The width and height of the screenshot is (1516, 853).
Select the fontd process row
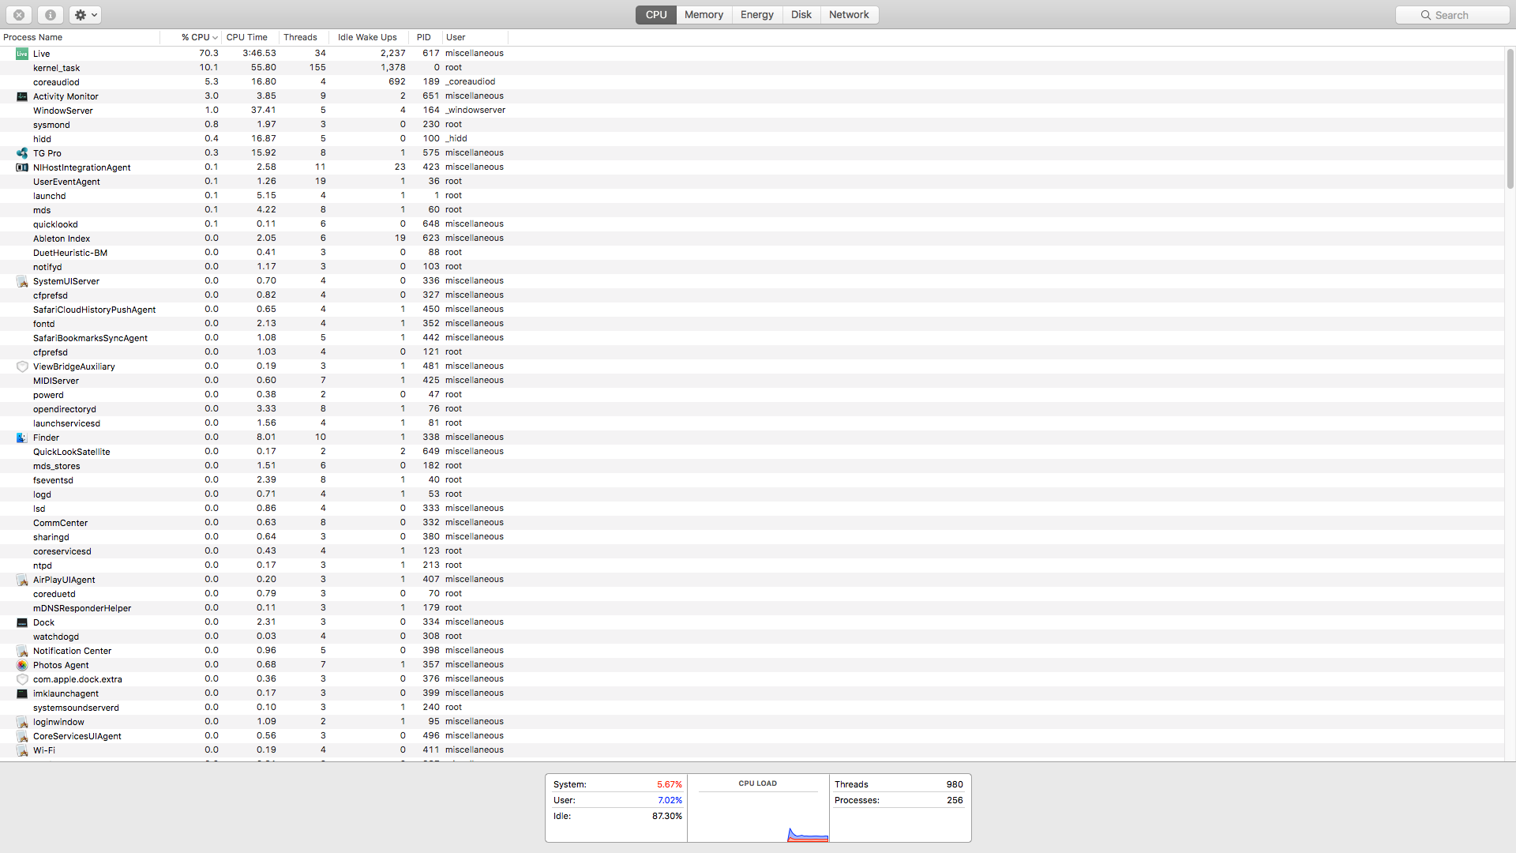click(x=752, y=324)
